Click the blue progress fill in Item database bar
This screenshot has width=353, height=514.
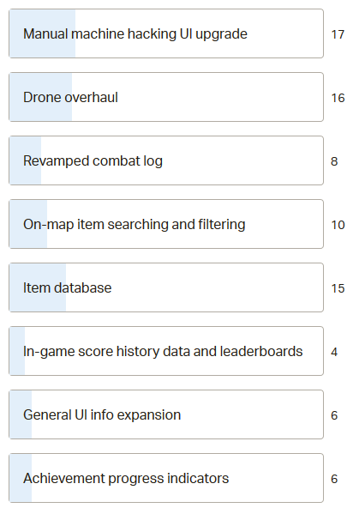(38, 287)
